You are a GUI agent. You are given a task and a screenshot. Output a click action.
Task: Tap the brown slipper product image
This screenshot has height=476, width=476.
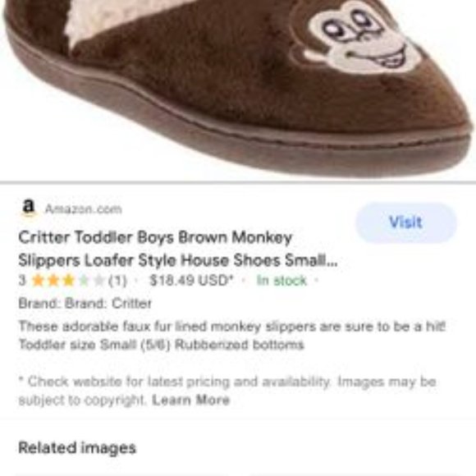pyautogui.click(x=238, y=88)
